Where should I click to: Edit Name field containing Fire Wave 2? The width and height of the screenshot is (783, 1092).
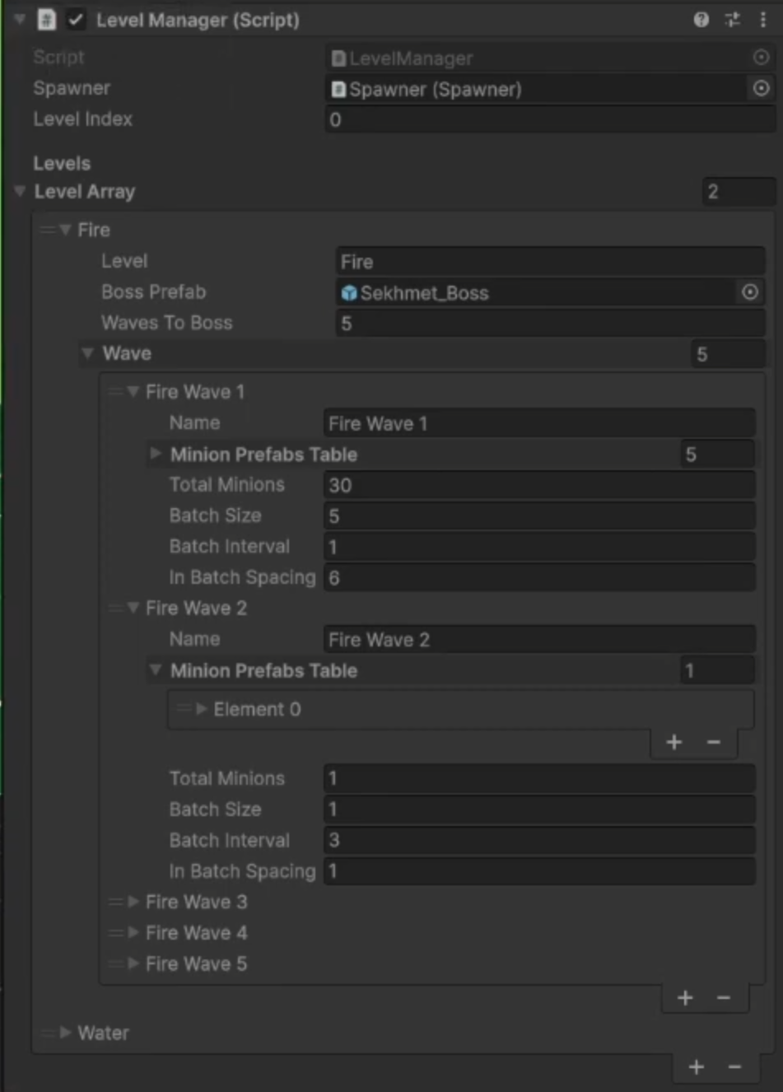539,640
